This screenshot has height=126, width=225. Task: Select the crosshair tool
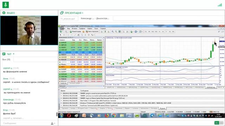click(64, 35)
